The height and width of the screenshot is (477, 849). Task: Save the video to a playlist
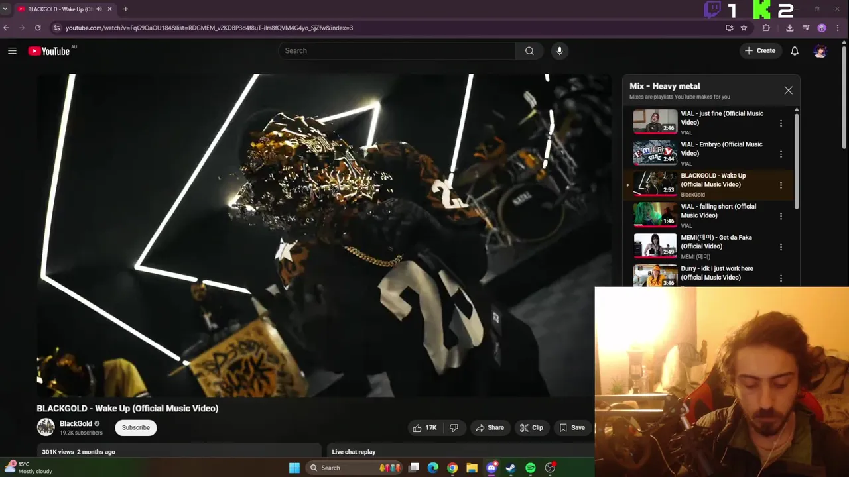tap(572, 428)
